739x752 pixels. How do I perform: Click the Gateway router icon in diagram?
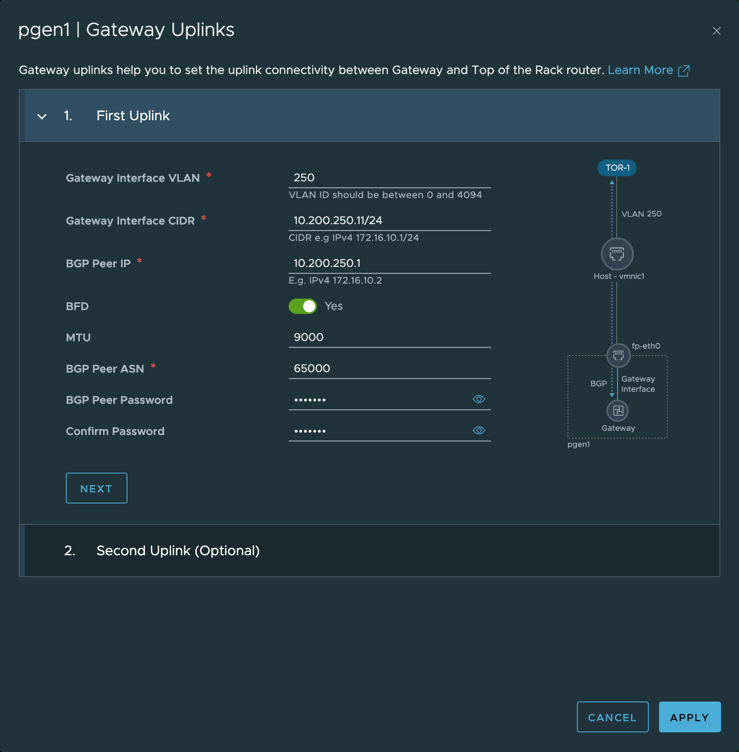tap(618, 411)
